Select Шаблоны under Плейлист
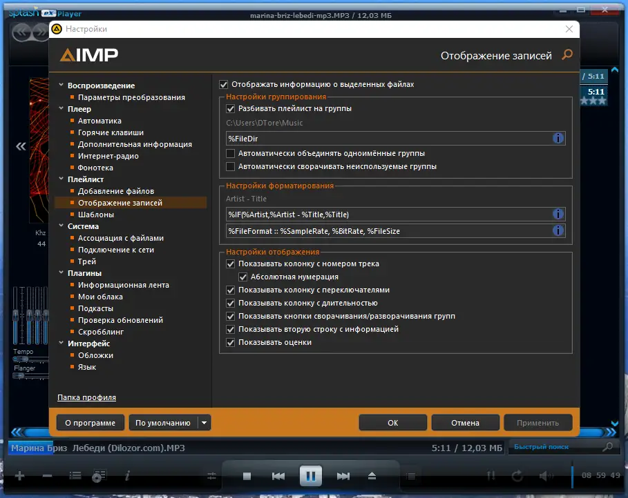This screenshot has height=498, width=628. 96,215
